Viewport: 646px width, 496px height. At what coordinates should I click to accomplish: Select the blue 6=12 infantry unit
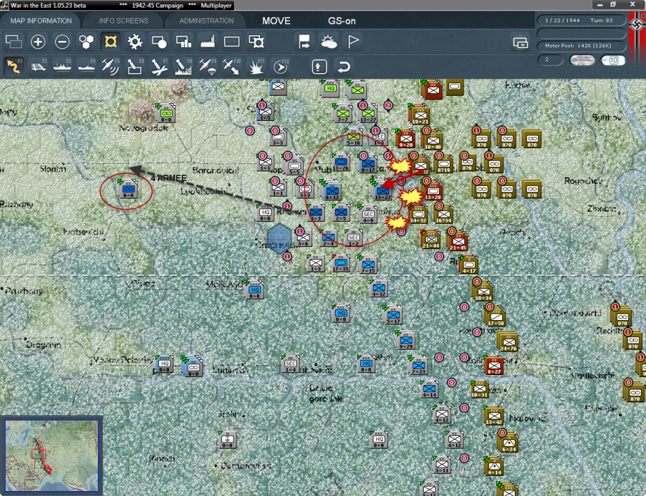[x=332, y=192]
